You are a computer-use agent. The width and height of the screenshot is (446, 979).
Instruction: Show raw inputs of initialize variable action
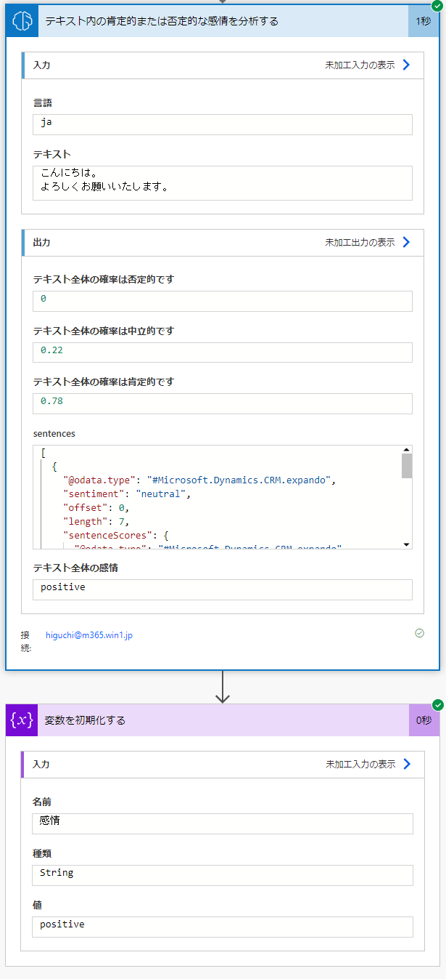360,764
